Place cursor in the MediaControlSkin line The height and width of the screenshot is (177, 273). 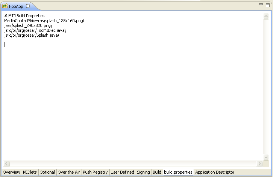pos(44,21)
